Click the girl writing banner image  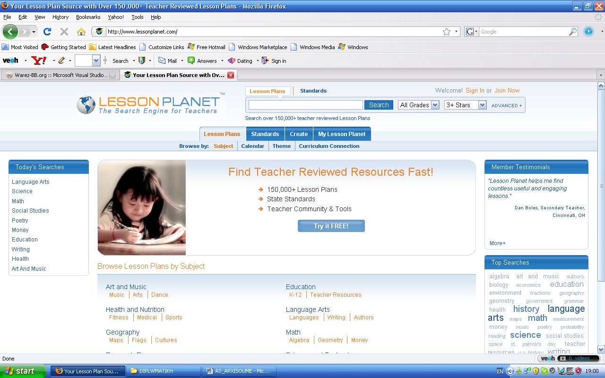(x=142, y=207)
